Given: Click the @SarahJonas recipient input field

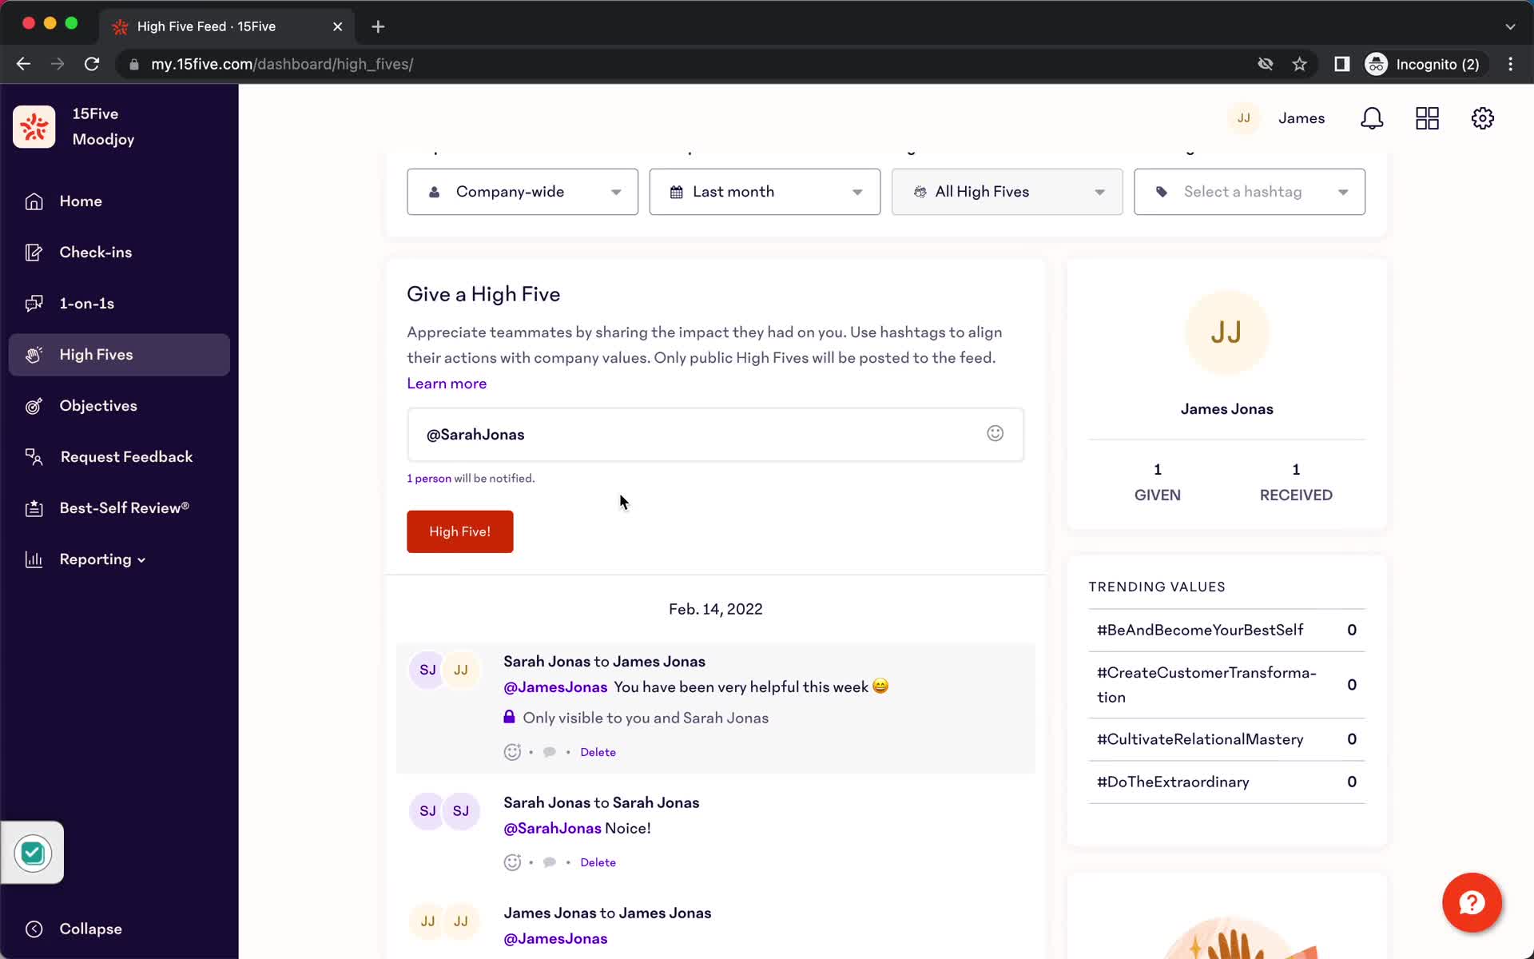Looking at the screenshot, I should tap(714, 433).
